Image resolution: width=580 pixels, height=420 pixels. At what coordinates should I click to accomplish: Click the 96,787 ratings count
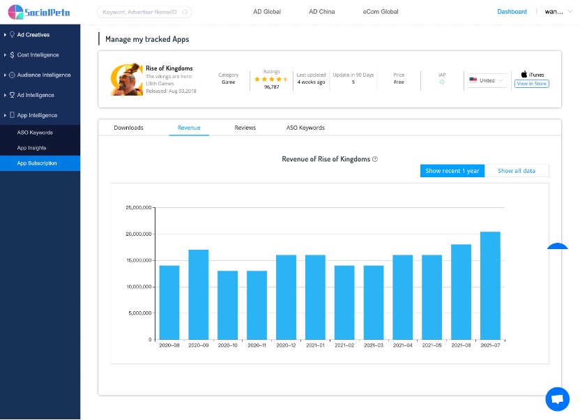tap(271, 87)
